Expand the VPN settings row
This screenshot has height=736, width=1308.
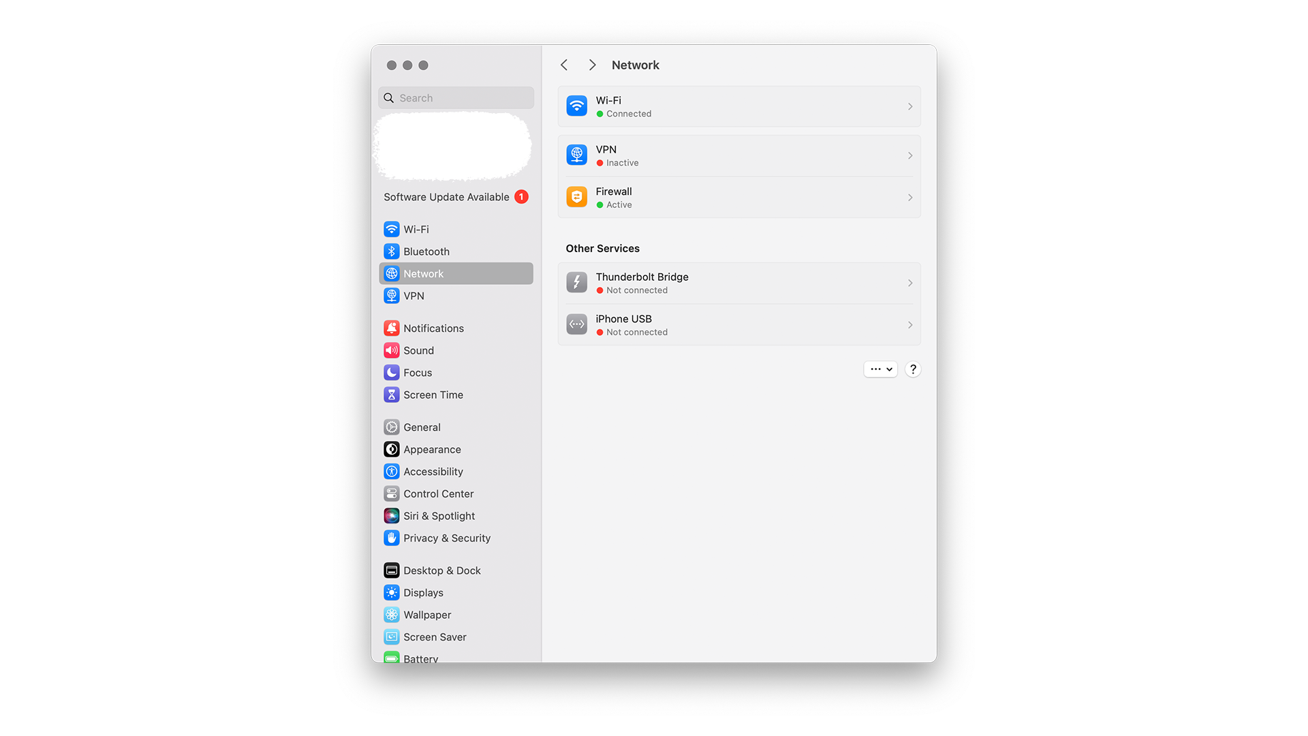pyautogui.click(x=910, y=155)
